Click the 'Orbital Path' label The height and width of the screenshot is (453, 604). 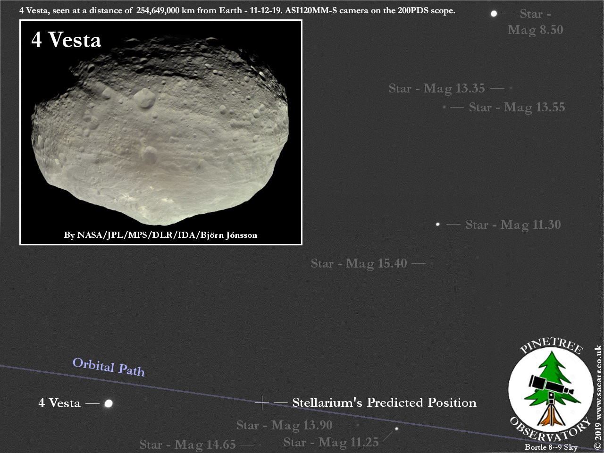coord(109,367)
